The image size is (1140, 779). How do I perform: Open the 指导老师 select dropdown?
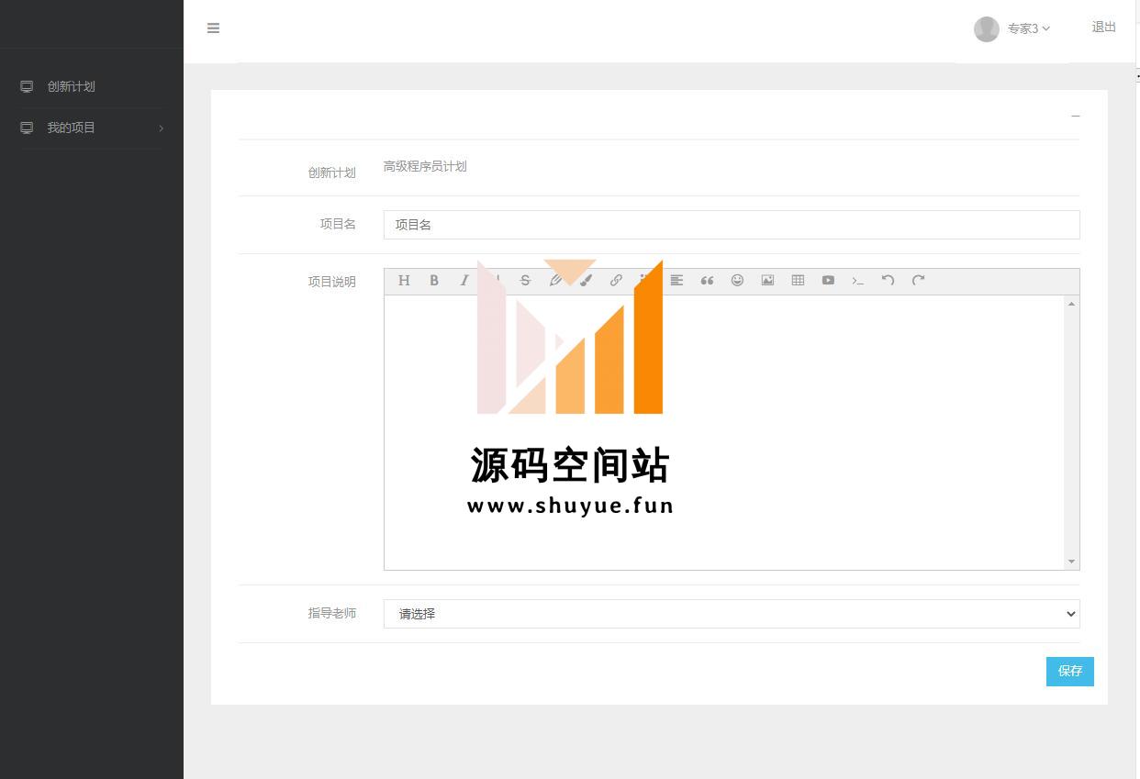tap(732, 614)
